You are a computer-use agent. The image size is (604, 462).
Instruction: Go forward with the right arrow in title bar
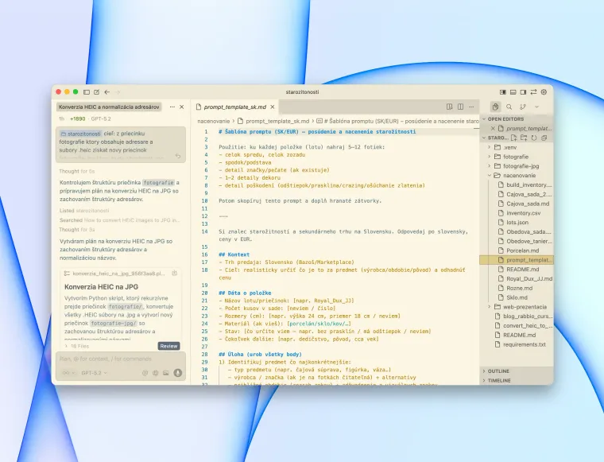pyautogui.click(x=118, y=92)
